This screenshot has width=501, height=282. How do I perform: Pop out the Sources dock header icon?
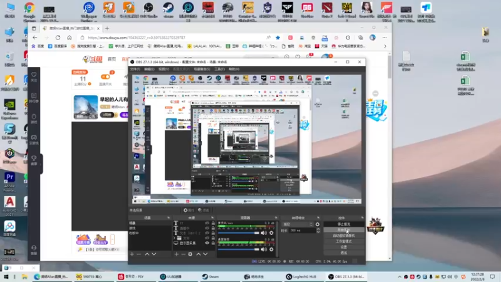212,217
